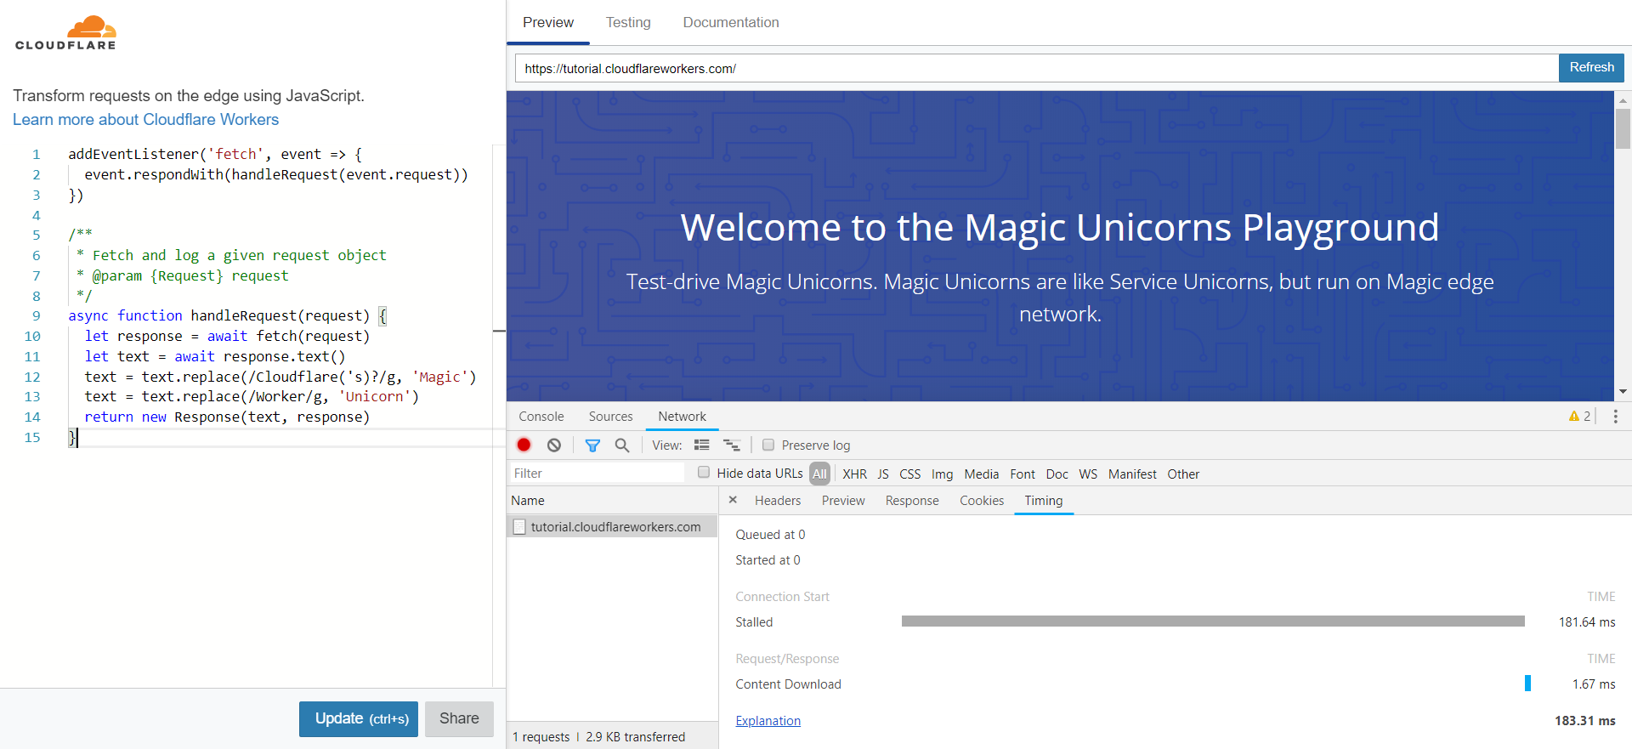Clear the network log with clear icon

(554, 445)
